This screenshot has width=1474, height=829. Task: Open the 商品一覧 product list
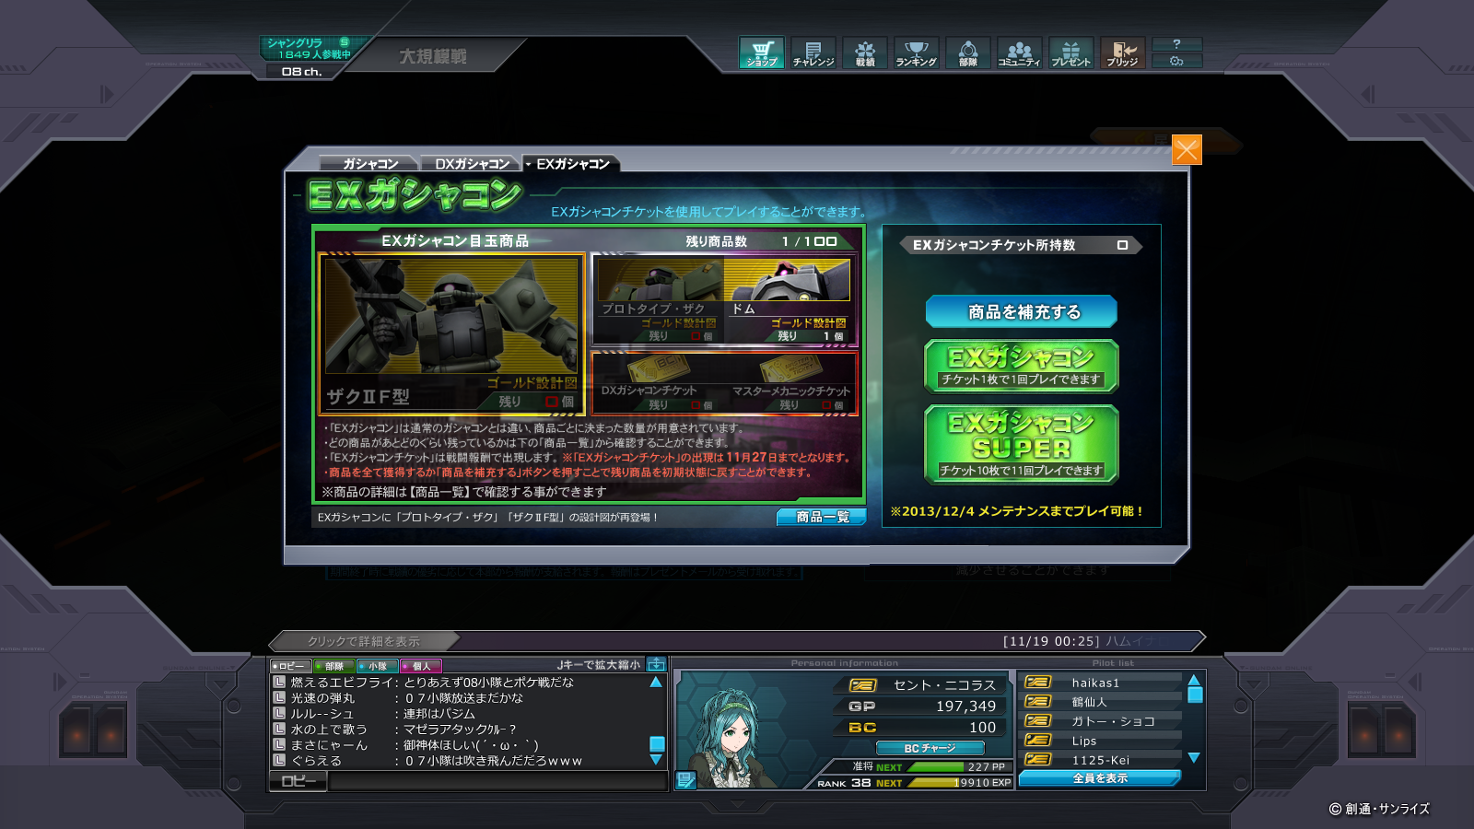pos(822,517)
